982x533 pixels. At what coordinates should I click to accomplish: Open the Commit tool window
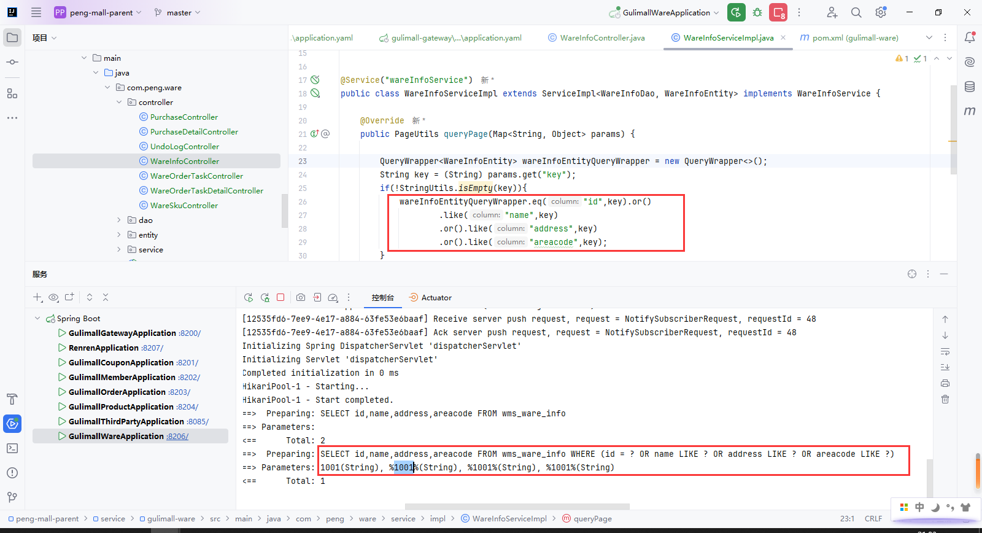(x=12, y=62)
